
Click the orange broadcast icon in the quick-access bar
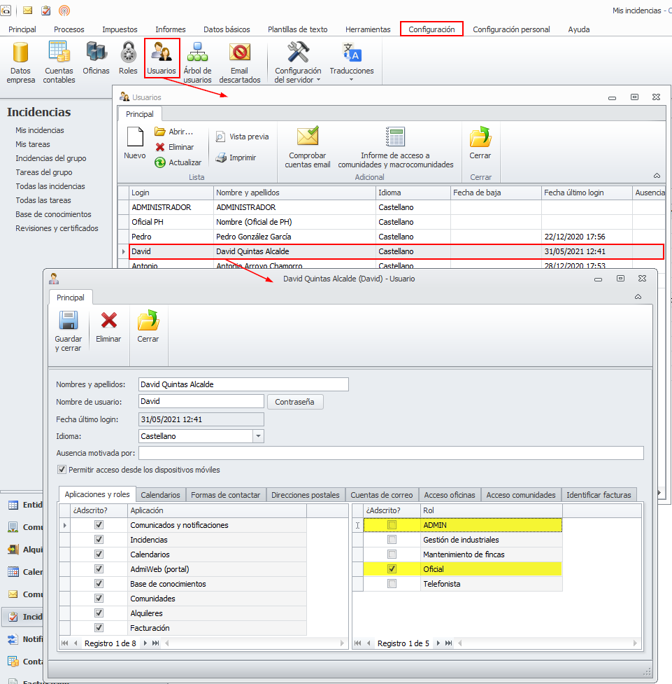[x=64, y=11]
